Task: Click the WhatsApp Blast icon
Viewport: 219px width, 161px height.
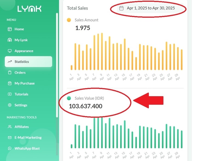Action: click(x=10, y=148)
